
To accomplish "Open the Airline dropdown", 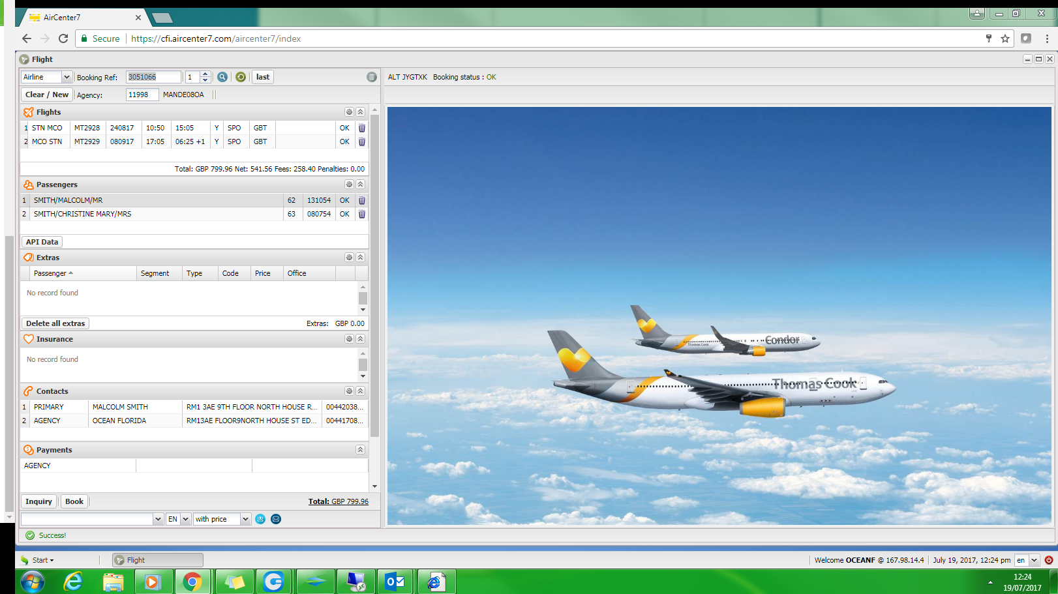I will tap(67, 77).
